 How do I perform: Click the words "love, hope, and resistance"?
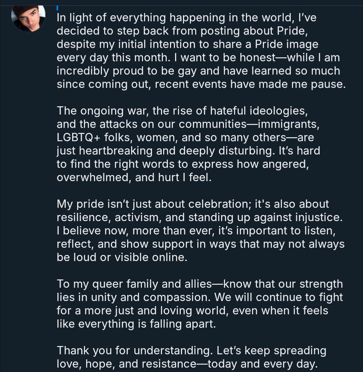126,364
